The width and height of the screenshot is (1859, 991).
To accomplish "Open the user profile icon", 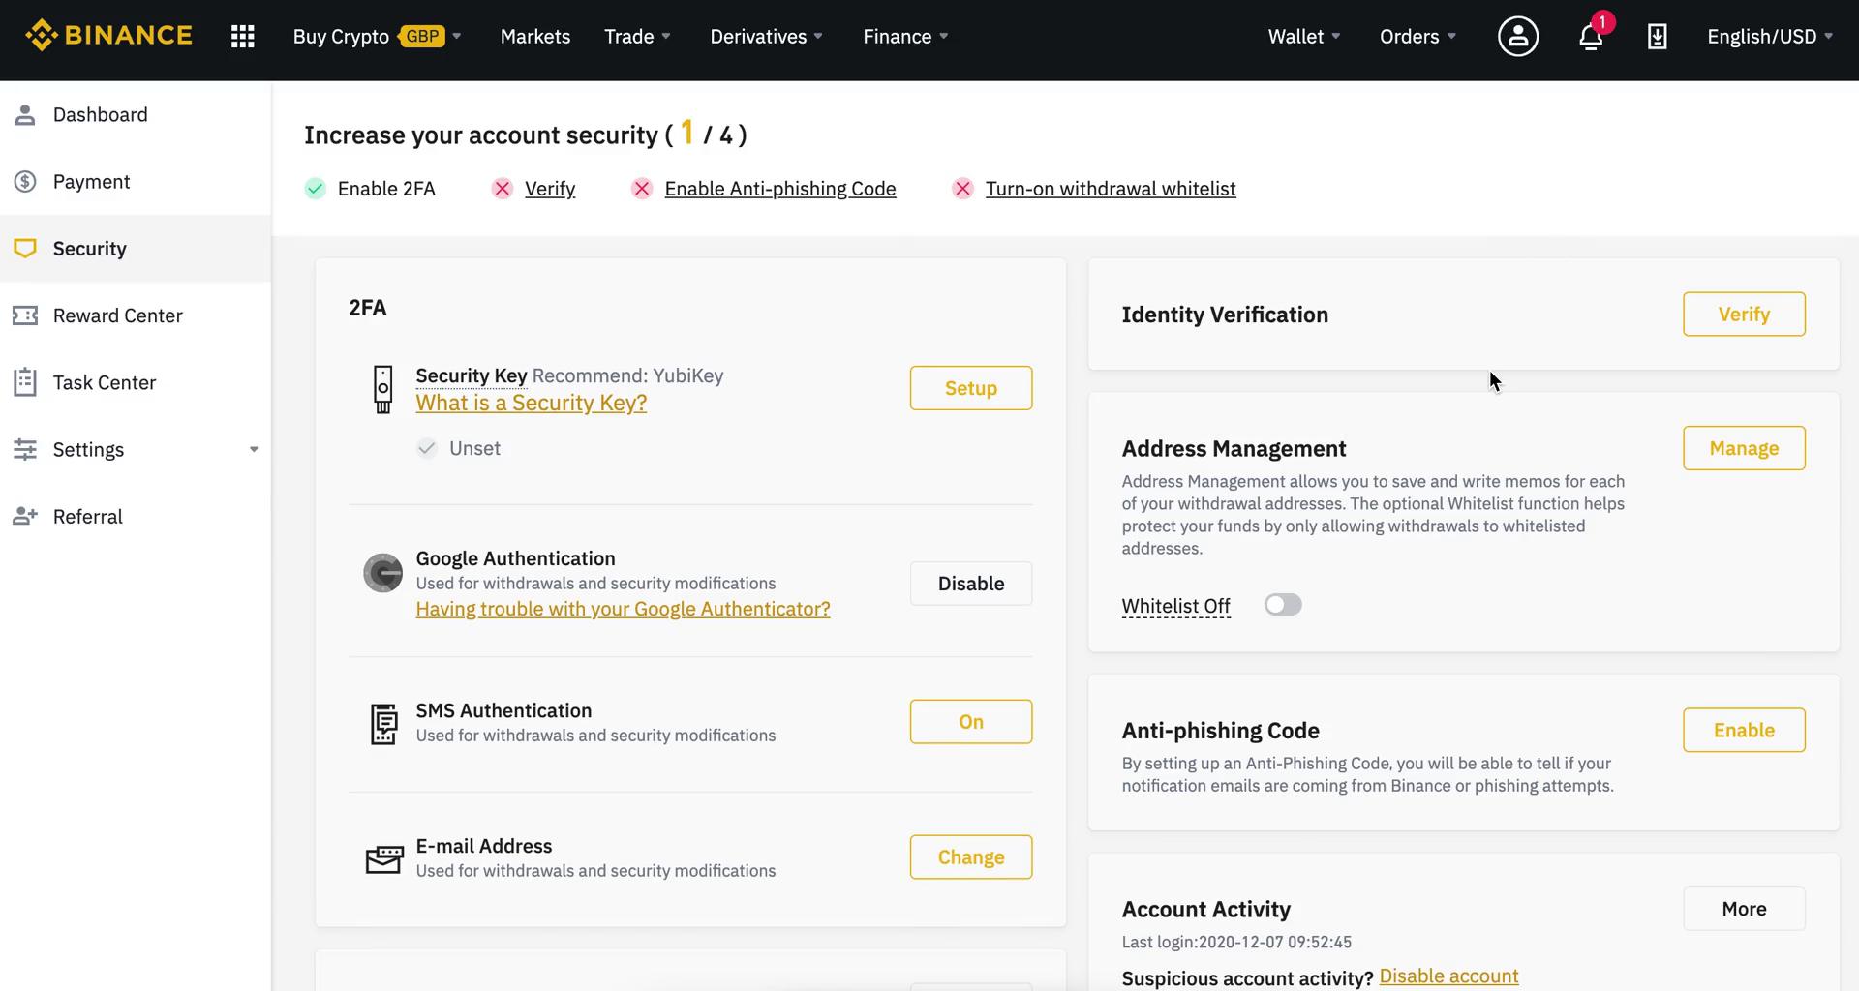I will point(1518,37).
